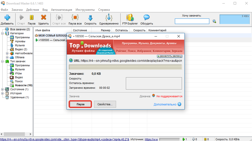Click the Top Downloads banner
The height and width of the screenshot is (141, 252).
[x=125, y=47]
